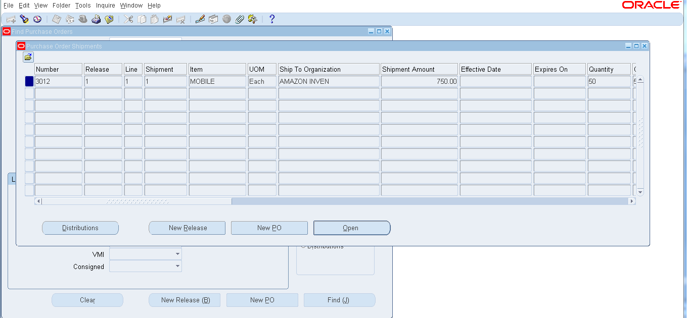Open the Window menu
This screenshot has height=318, width=687.
pyautogui.click(x=131, y=6)
